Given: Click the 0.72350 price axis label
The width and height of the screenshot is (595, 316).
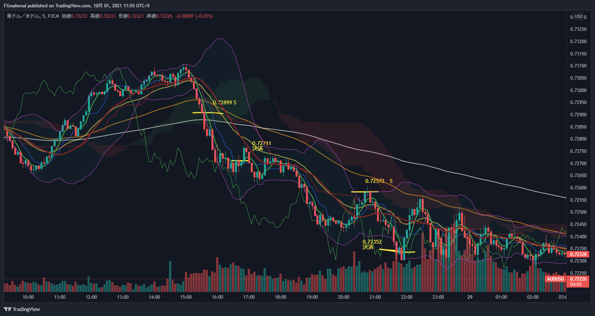Looking at the screenshot, I should (578, 249).
